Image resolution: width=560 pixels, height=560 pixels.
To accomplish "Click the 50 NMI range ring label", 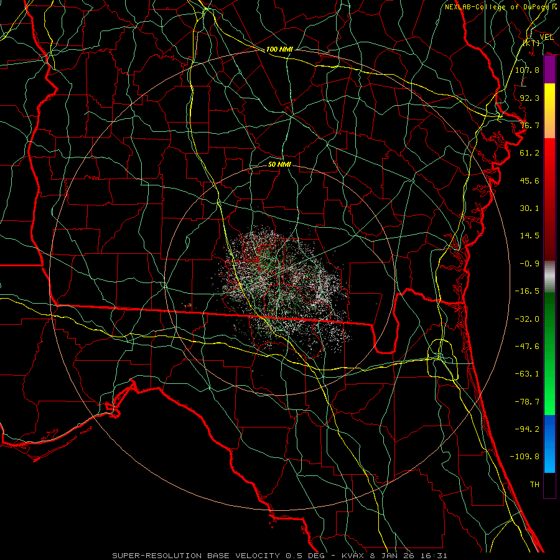I will click(x=279, y=164).
